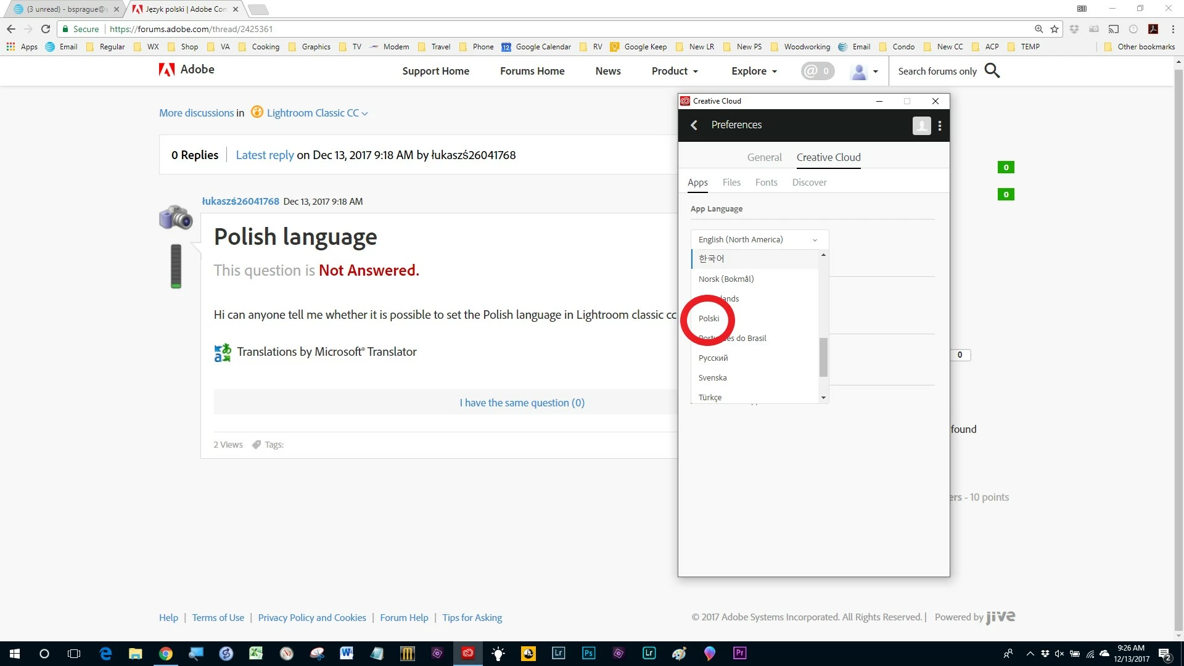Click the back arrow in Preferences
The height and width of the screenshot is (666, 1184).
694,125
